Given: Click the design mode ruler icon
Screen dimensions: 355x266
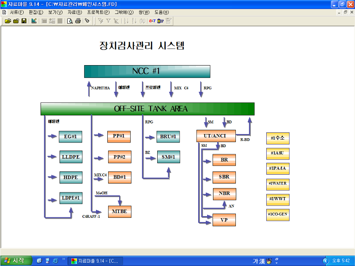Looking at the screenshot, I should [34, 21].
